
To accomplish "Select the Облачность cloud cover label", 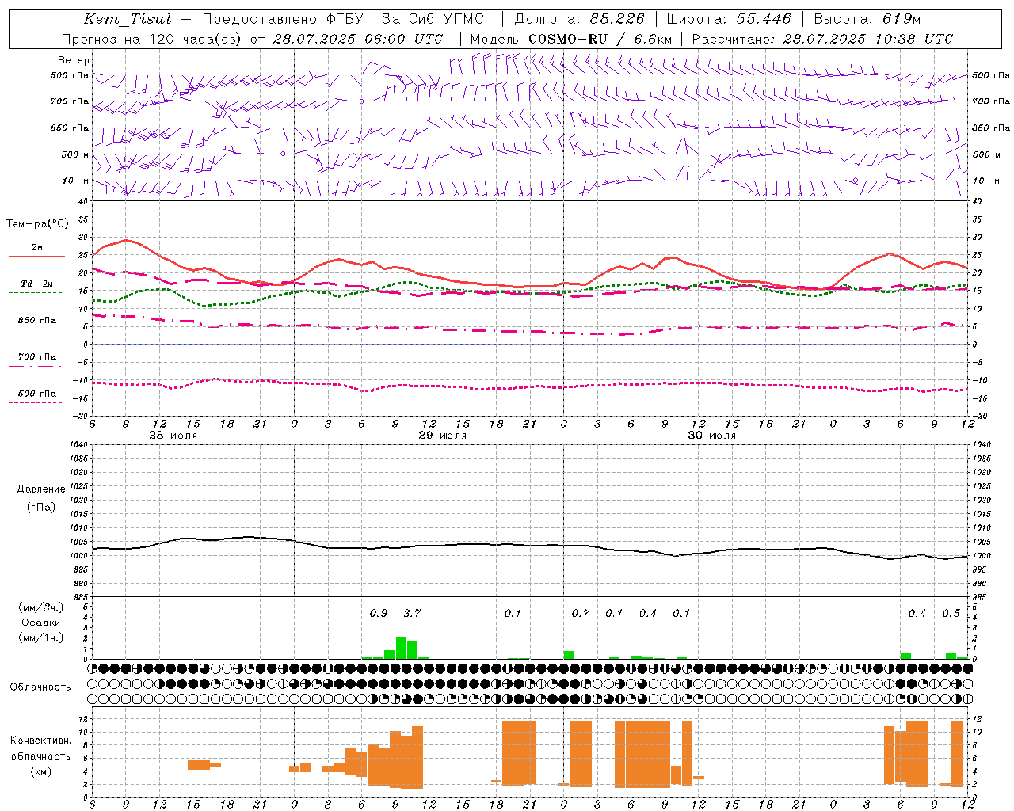I will [x=40, y=687].
